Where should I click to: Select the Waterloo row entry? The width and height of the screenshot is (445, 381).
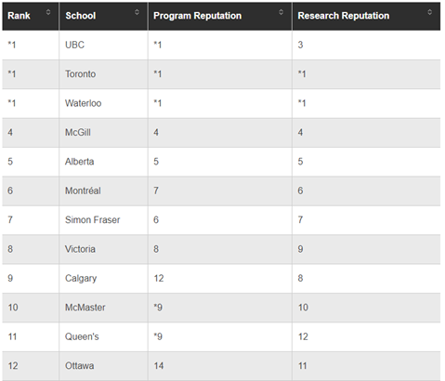(83, 103)
